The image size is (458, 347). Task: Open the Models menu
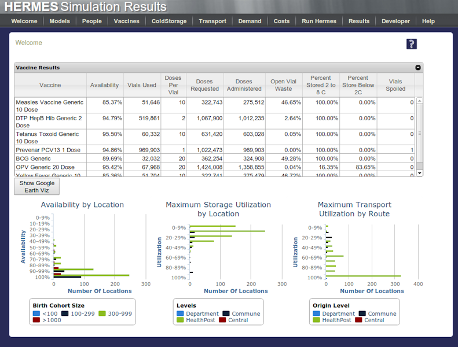pyautogui.click(x=60, y=21)
